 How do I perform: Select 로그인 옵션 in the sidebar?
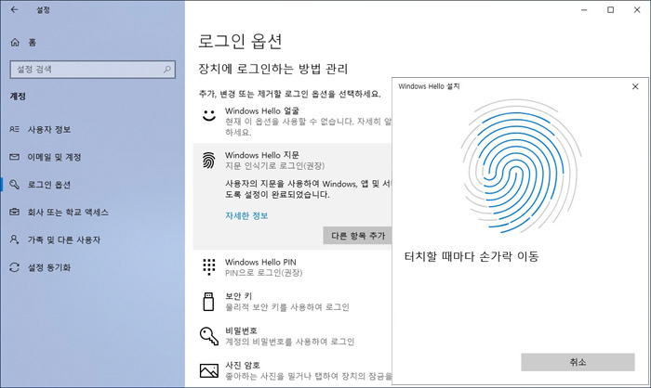point(48,185)
